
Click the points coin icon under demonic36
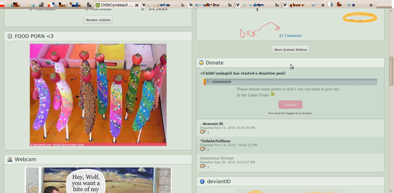(x=202, y=132)
